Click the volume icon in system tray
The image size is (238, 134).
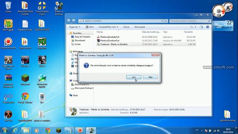click(218, 131)
